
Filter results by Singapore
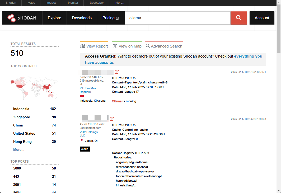coord(35,117)
